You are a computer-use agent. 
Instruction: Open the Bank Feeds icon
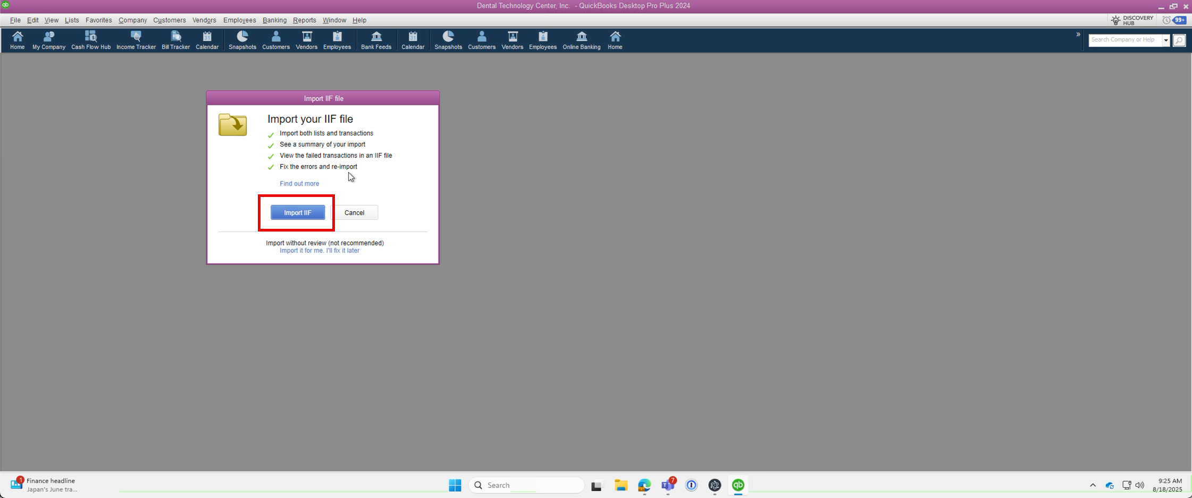376,40
